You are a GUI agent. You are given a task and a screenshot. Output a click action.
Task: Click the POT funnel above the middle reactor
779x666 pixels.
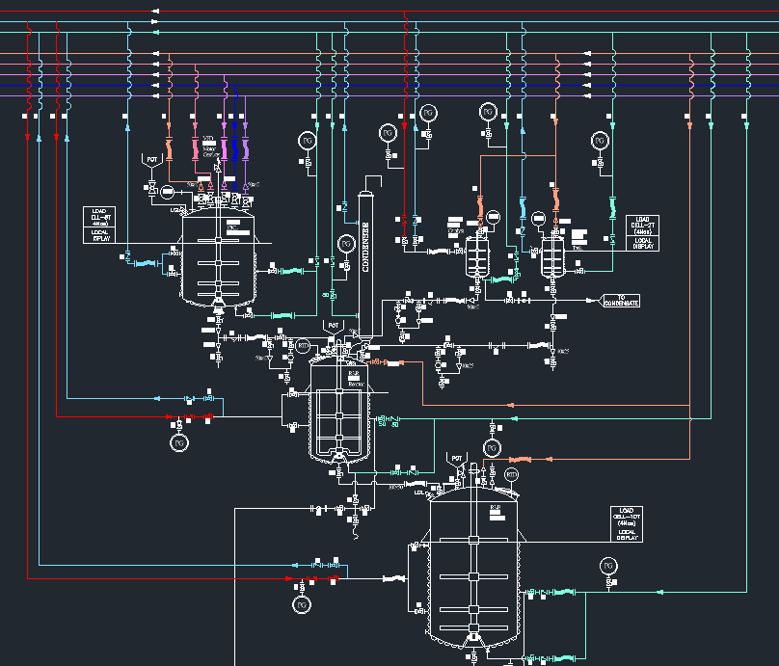coord(334,329)
